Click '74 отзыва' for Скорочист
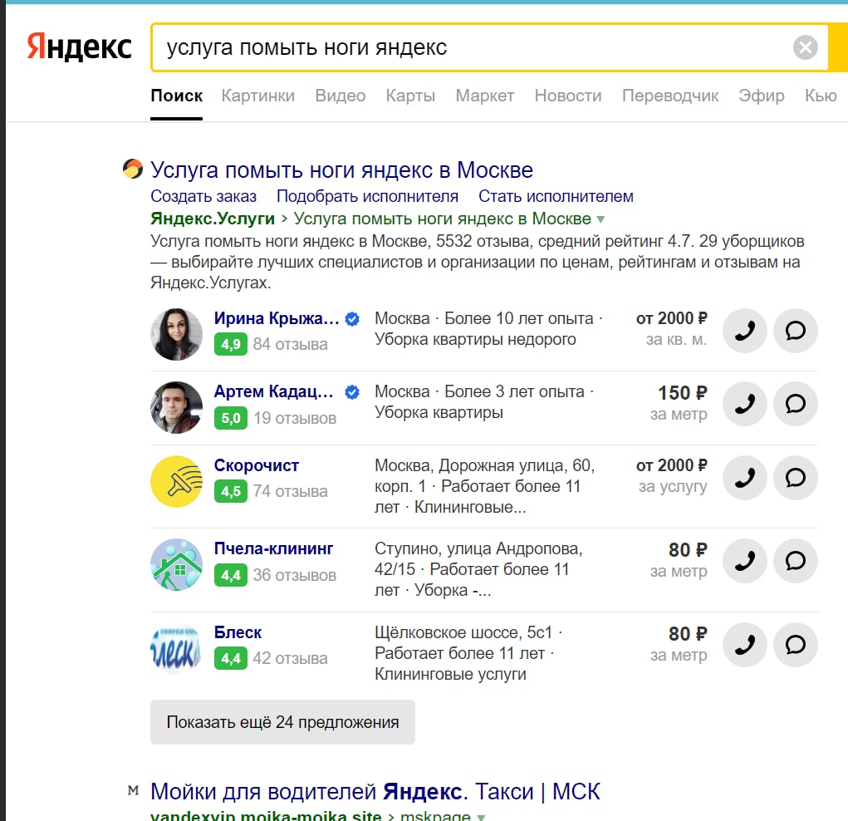Viewport: 848px width, 821px height. (x=290, y=491)
